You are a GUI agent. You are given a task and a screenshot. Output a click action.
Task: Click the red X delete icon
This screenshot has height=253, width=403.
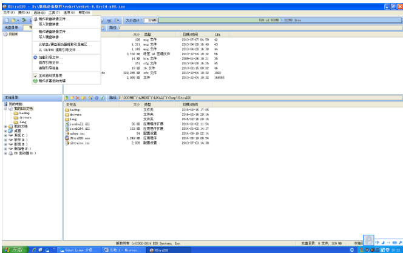coord(78,98)
